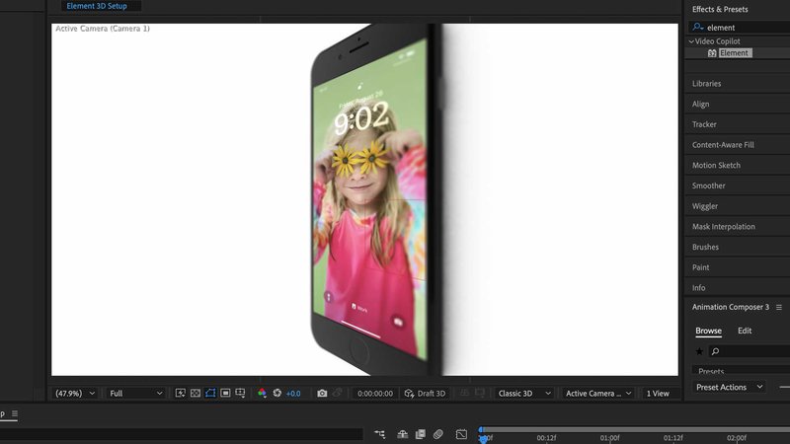
Task: Toggle Draft 3D mode
Action: click(425, 393)
